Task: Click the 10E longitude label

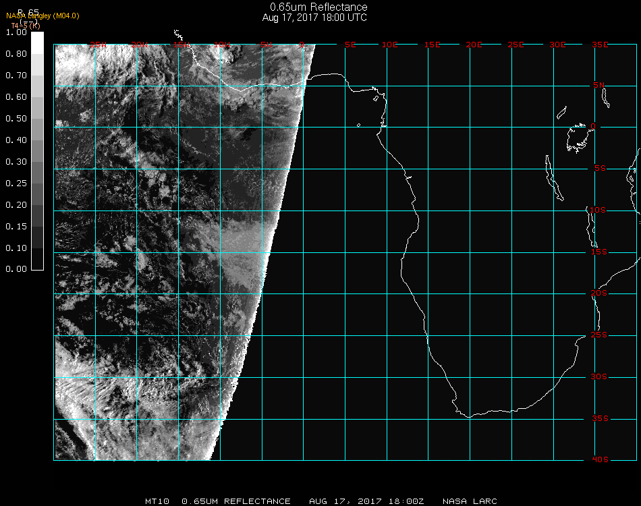Action: (389, 45)
